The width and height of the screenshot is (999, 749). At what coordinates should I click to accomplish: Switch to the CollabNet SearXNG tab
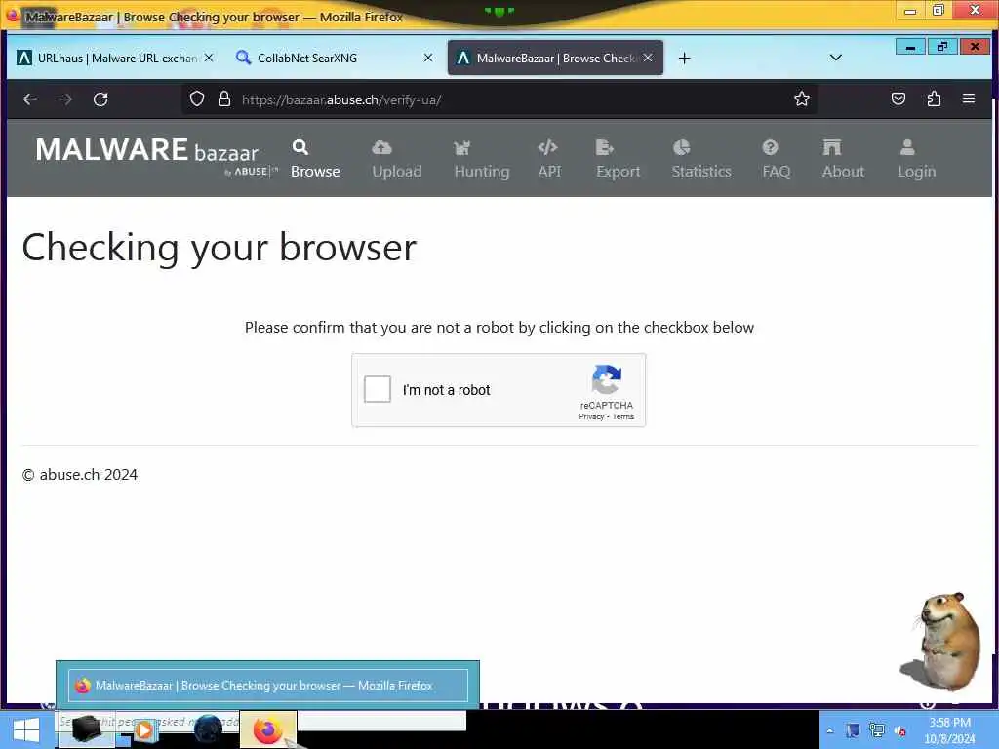point(334,58)
